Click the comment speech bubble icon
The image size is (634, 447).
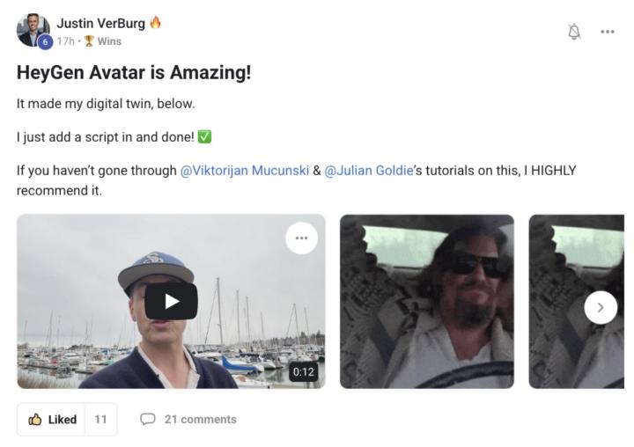tap(148, 419)
